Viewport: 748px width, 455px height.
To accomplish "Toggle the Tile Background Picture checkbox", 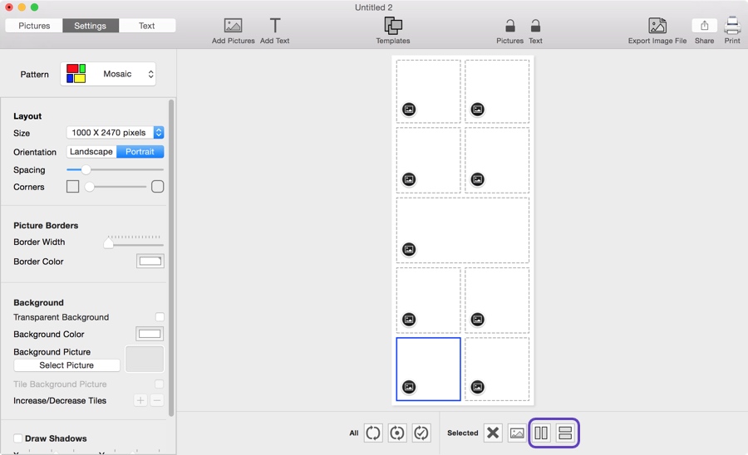I will [x=159, y=384].
